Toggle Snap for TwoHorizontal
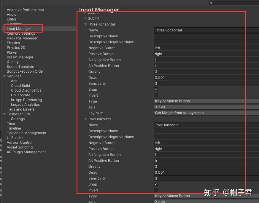 click(x=155, y=184)
